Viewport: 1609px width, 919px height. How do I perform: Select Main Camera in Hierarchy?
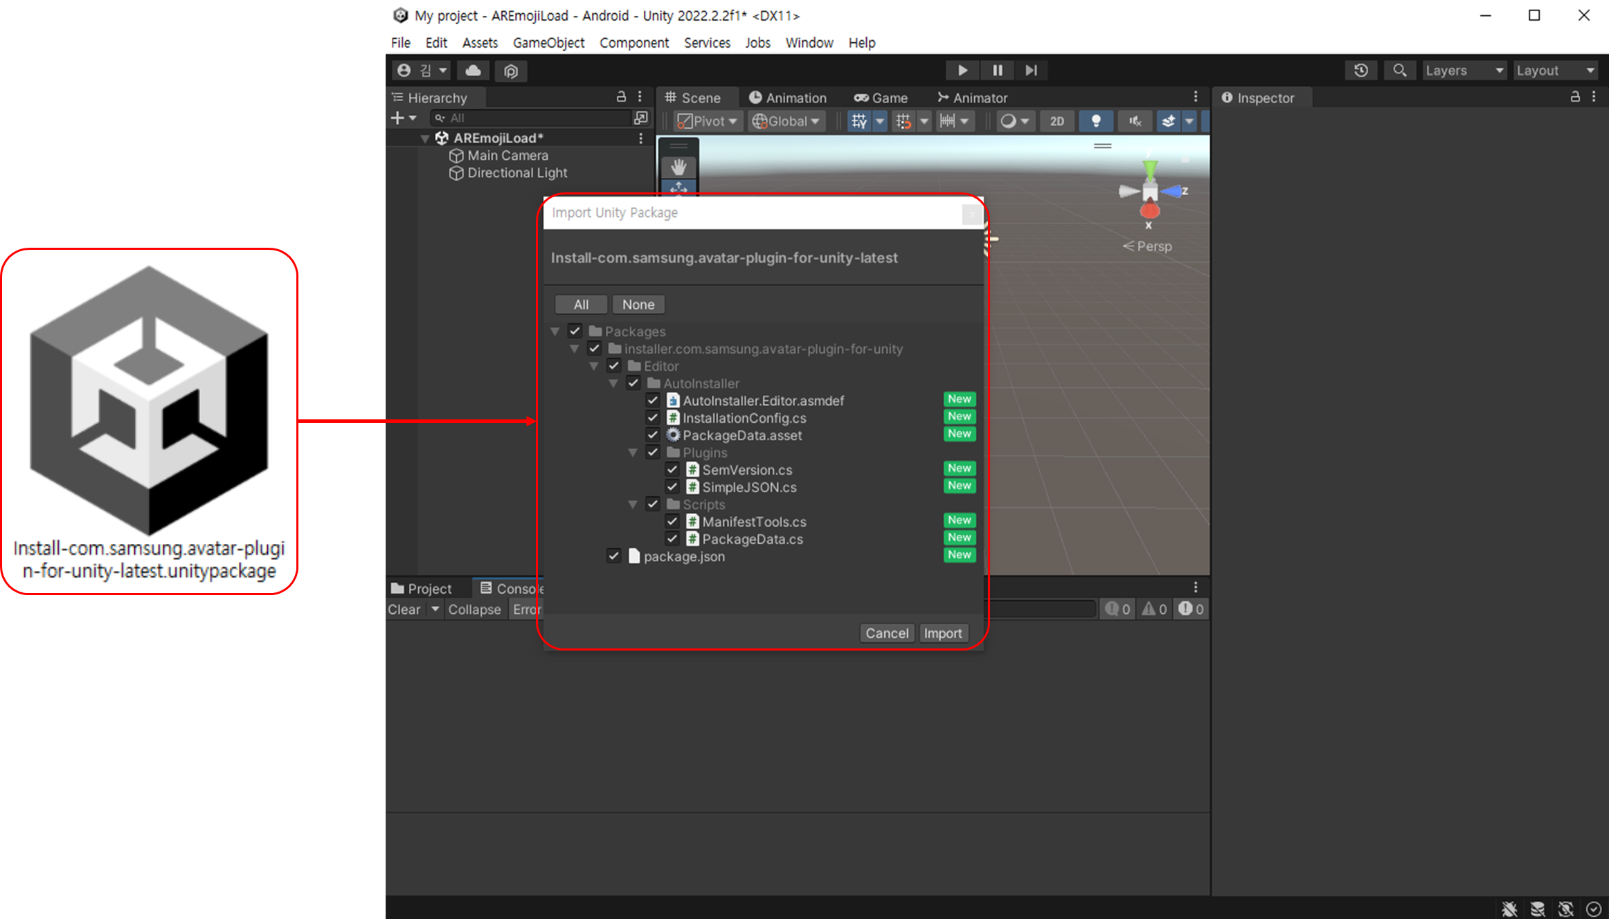[x=507, y=156]
